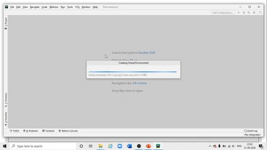Click the Creating Virtual Environment dialog title
This screenshot has width=267, height=150.
[133, 63]
